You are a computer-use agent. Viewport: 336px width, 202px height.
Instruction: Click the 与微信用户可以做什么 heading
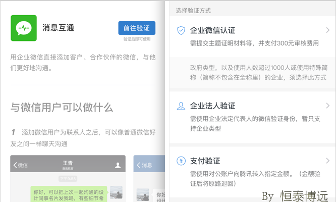click(62, 108)
